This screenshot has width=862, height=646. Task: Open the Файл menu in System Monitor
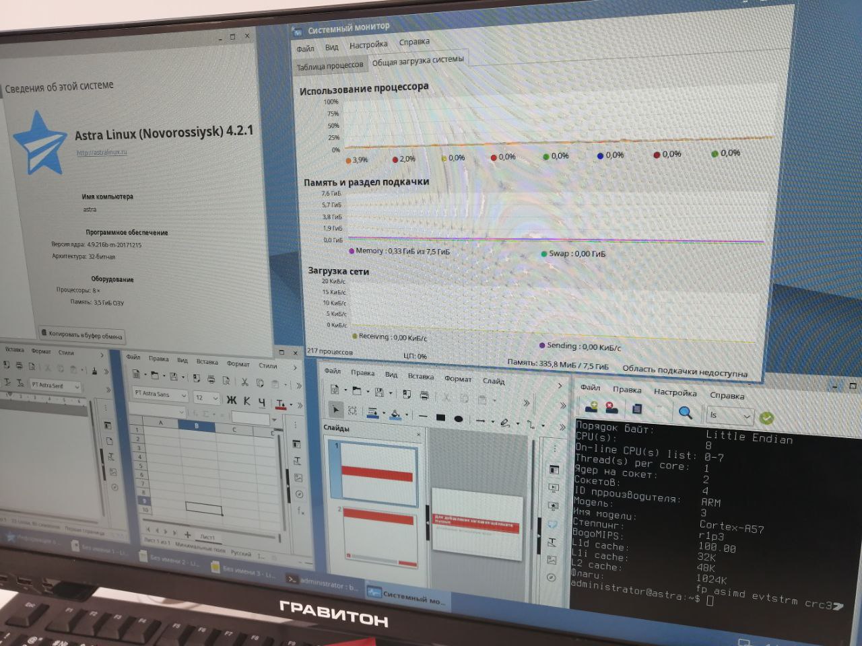(305, 48)
